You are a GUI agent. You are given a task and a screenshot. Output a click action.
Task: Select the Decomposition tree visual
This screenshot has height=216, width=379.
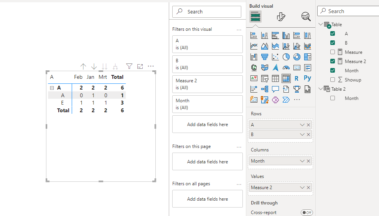pos(265,89)
